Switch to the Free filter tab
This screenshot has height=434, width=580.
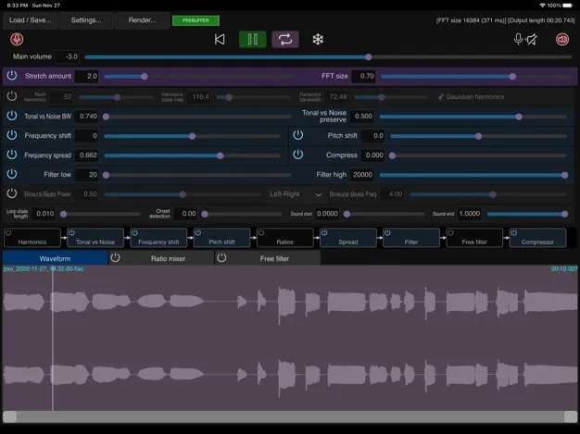tap(274, 259)
